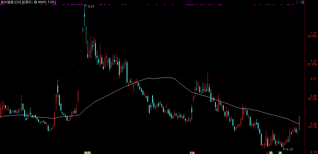Select the 4.25 low price label
Image resolution: width=318 pixels, height=154 pixels.
tap(290, 150)
